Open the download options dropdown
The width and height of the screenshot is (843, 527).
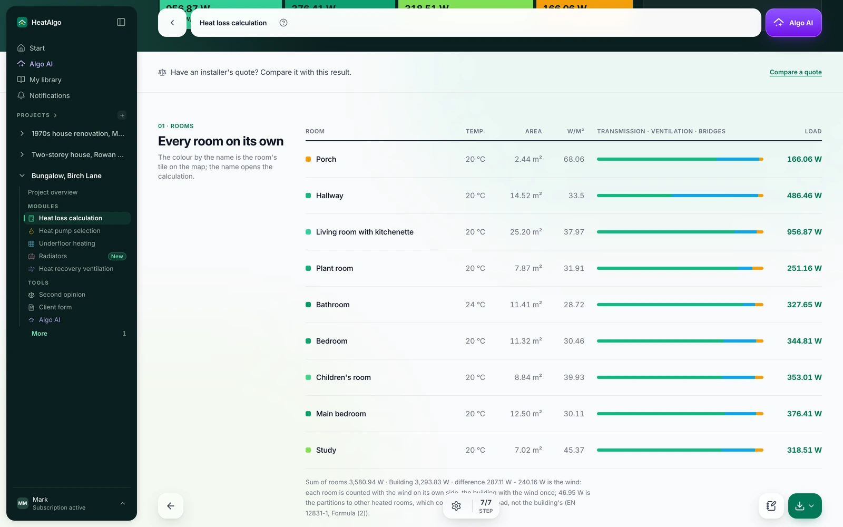tap(811, 506)
